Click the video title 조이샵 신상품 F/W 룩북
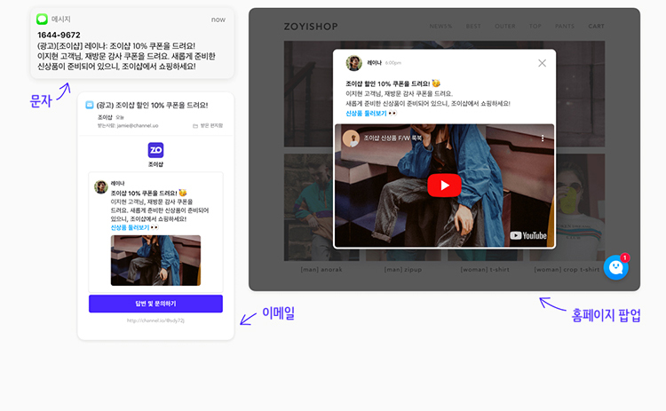666x411 pixels. [x=392, y=138]
